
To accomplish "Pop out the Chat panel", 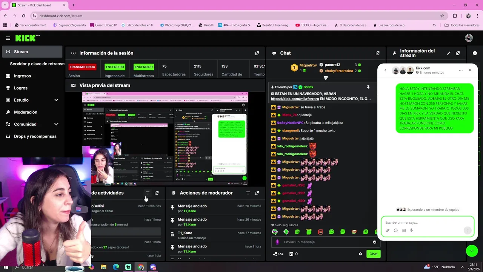I will [377, 53].
